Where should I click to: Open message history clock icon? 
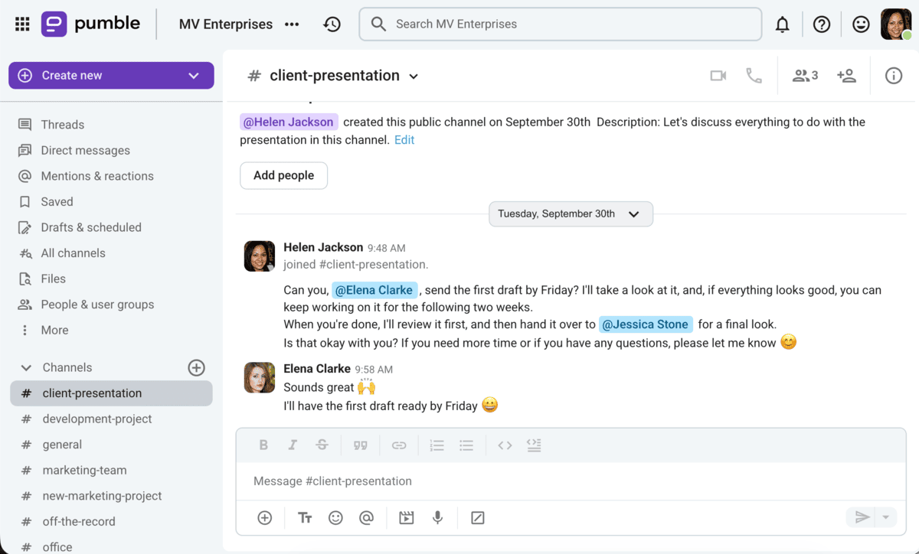point(332,24)
